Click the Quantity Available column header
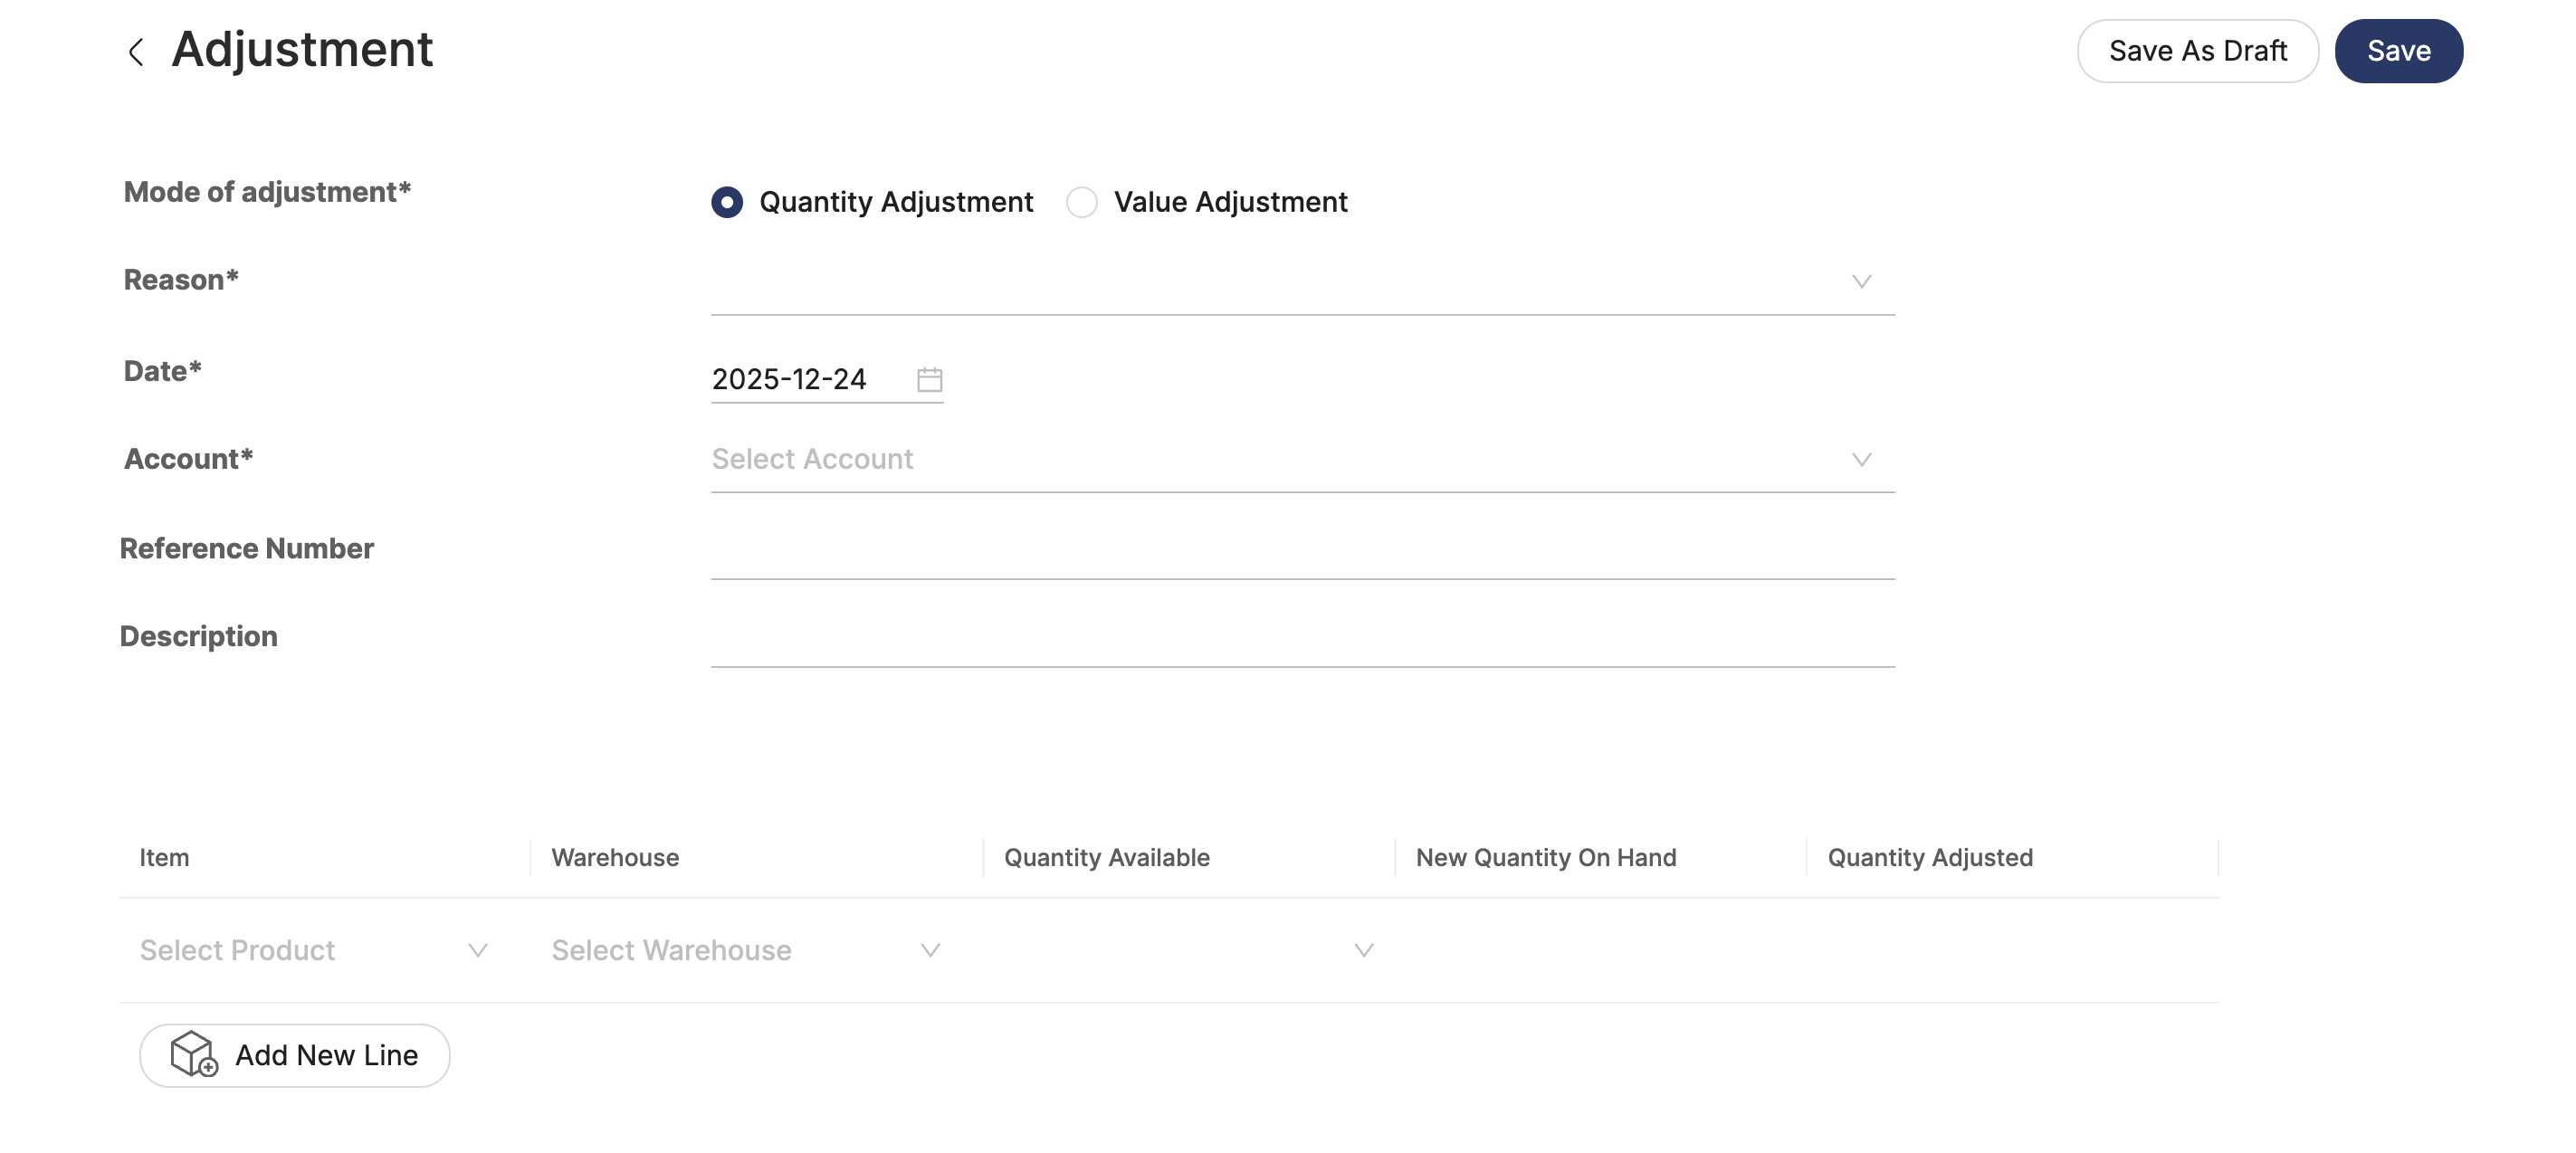This screenshot has height=1153, width=2576. point(1106,857)
